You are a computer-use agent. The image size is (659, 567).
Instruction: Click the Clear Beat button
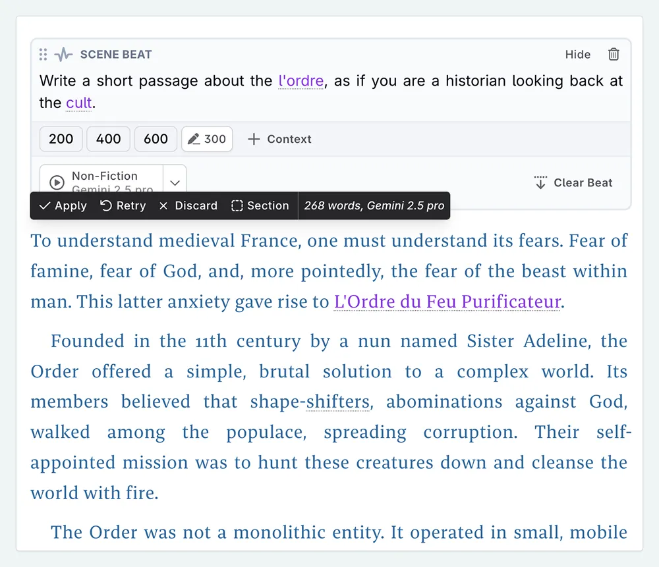[x=573, y=183]
